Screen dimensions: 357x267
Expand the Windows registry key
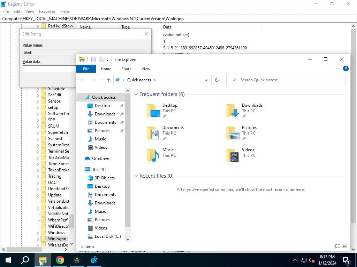[x=38, y=233]
